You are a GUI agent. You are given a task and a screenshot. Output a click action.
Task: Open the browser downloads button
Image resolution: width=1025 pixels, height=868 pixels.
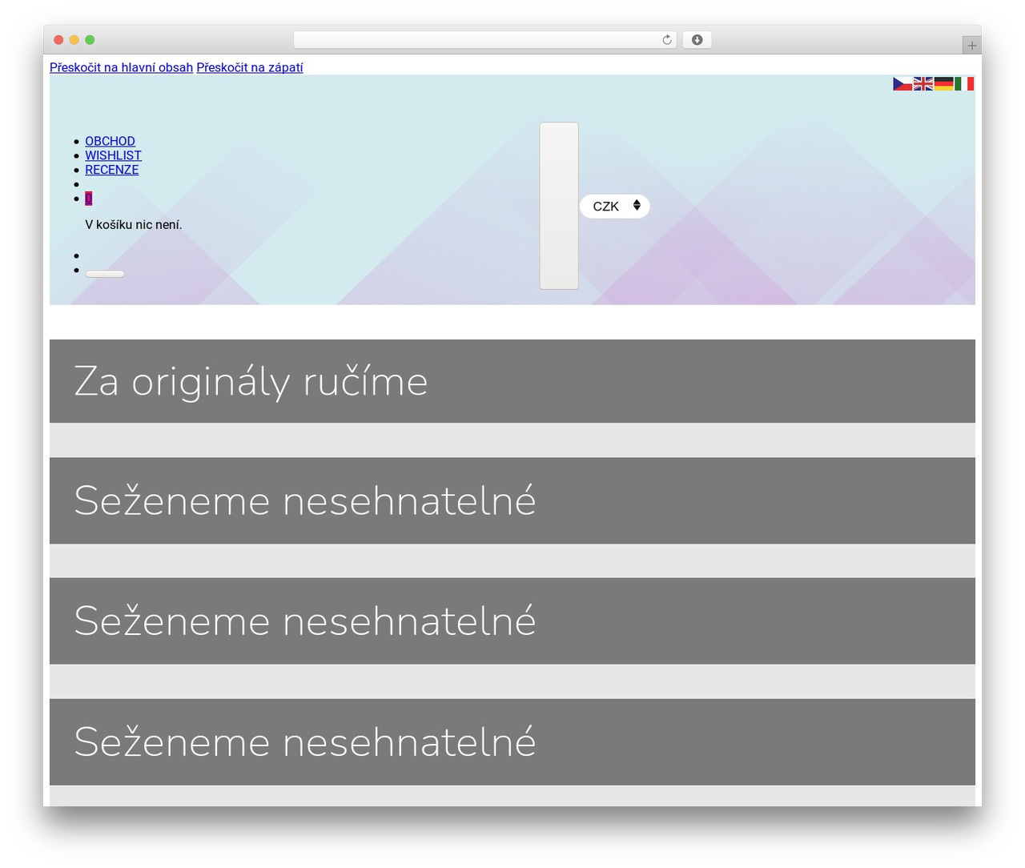(697, 40)
